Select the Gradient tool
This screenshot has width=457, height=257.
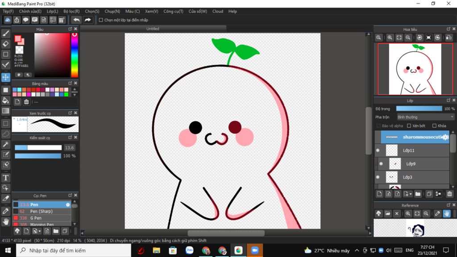coord(5,111)
